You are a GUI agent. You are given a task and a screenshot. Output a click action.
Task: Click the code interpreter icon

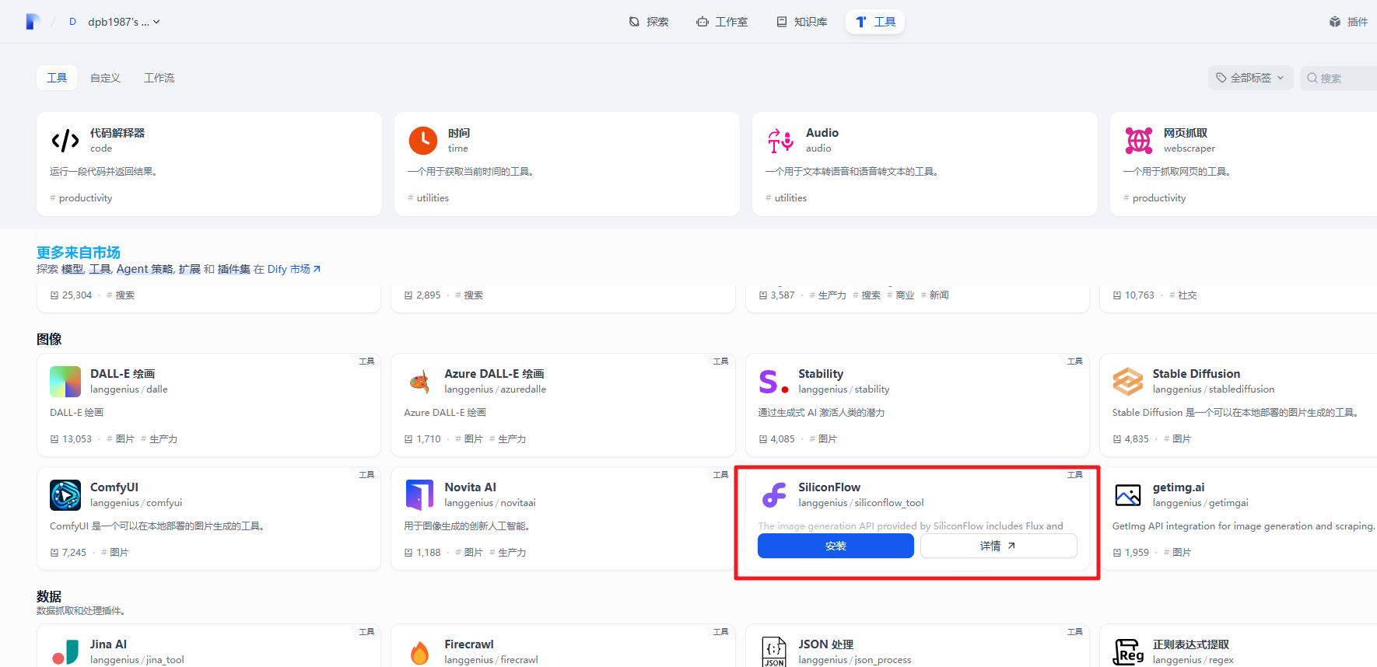click(65, 141)
